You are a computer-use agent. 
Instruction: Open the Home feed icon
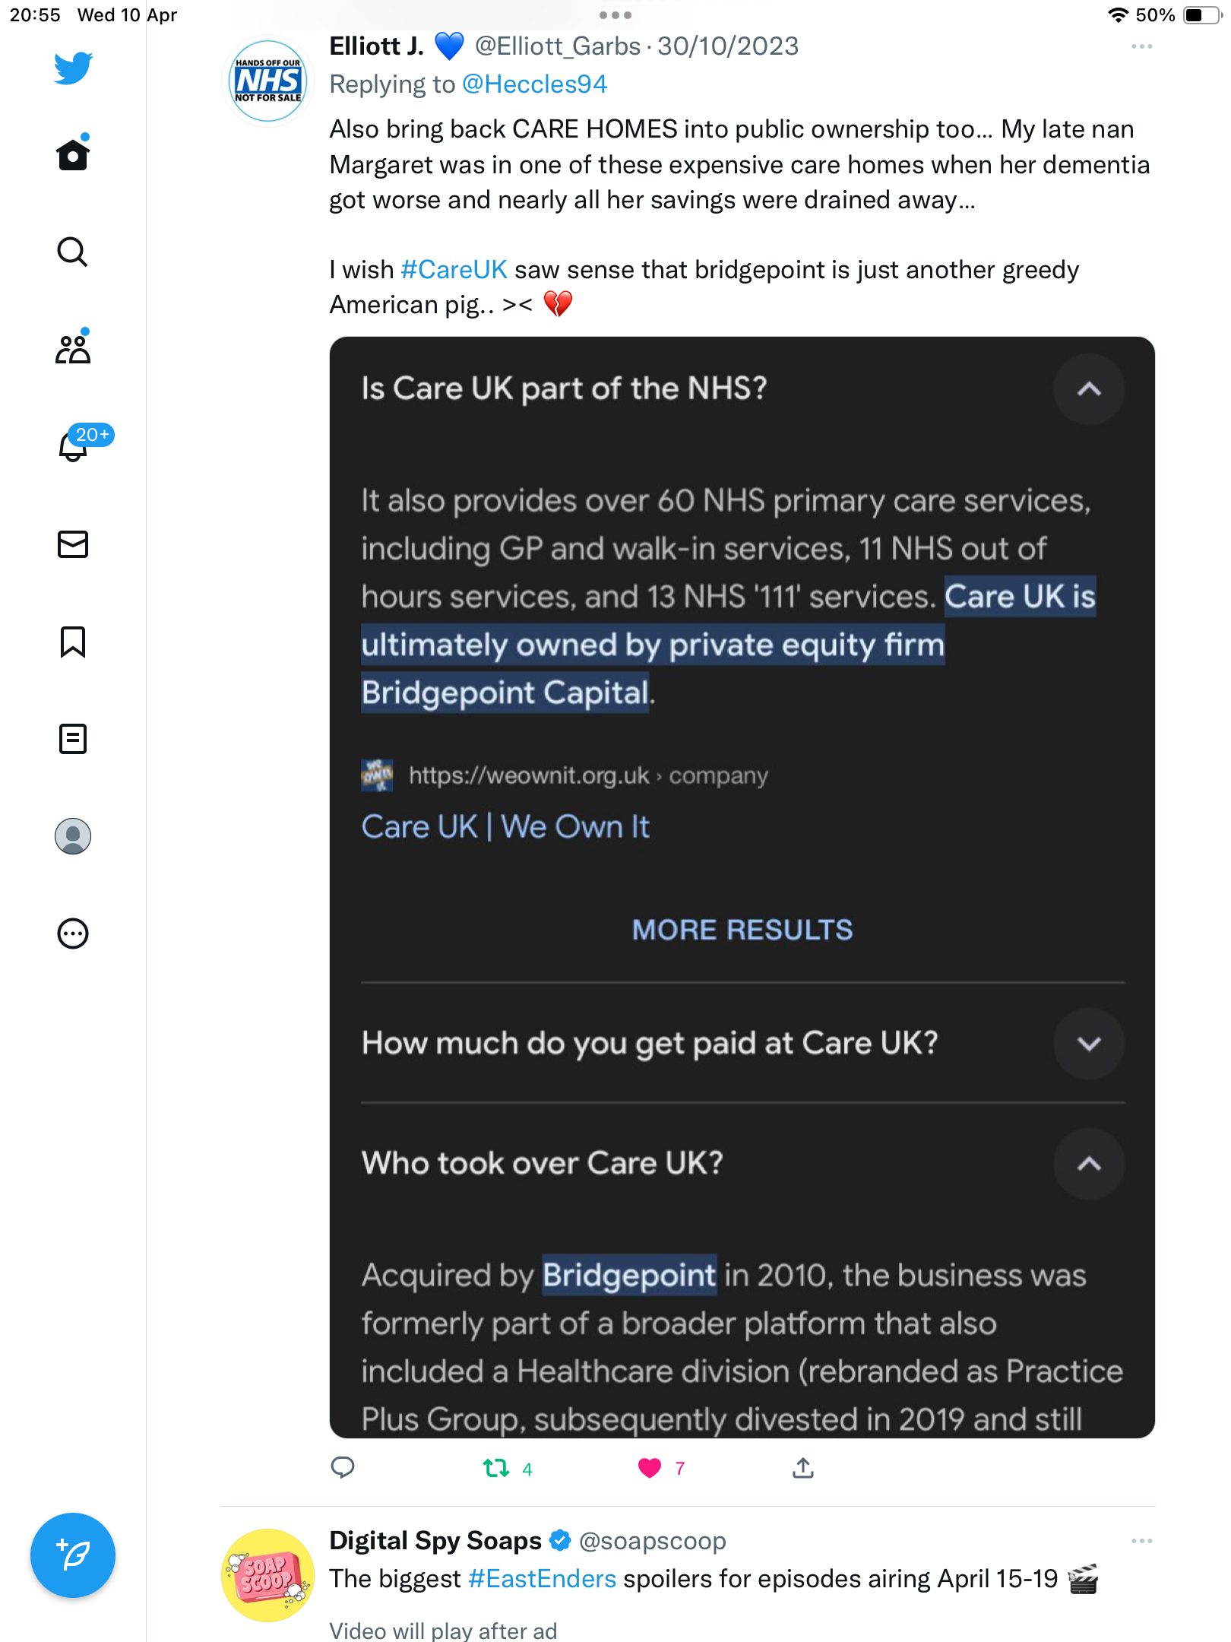point(73,154)
